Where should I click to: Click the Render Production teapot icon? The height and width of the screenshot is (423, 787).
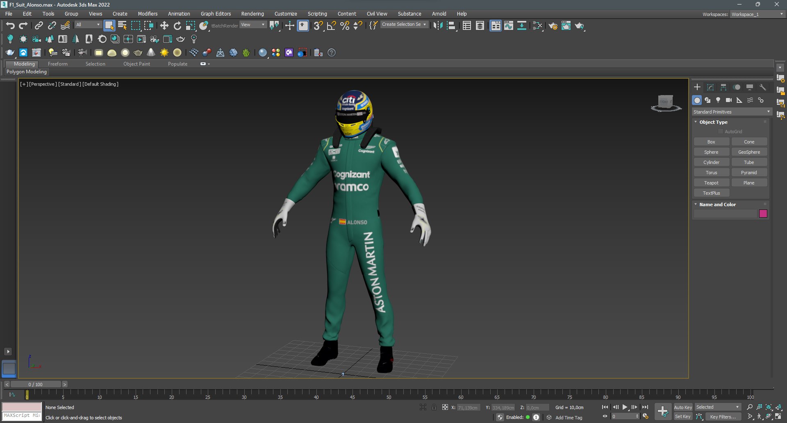click(579, 26)
